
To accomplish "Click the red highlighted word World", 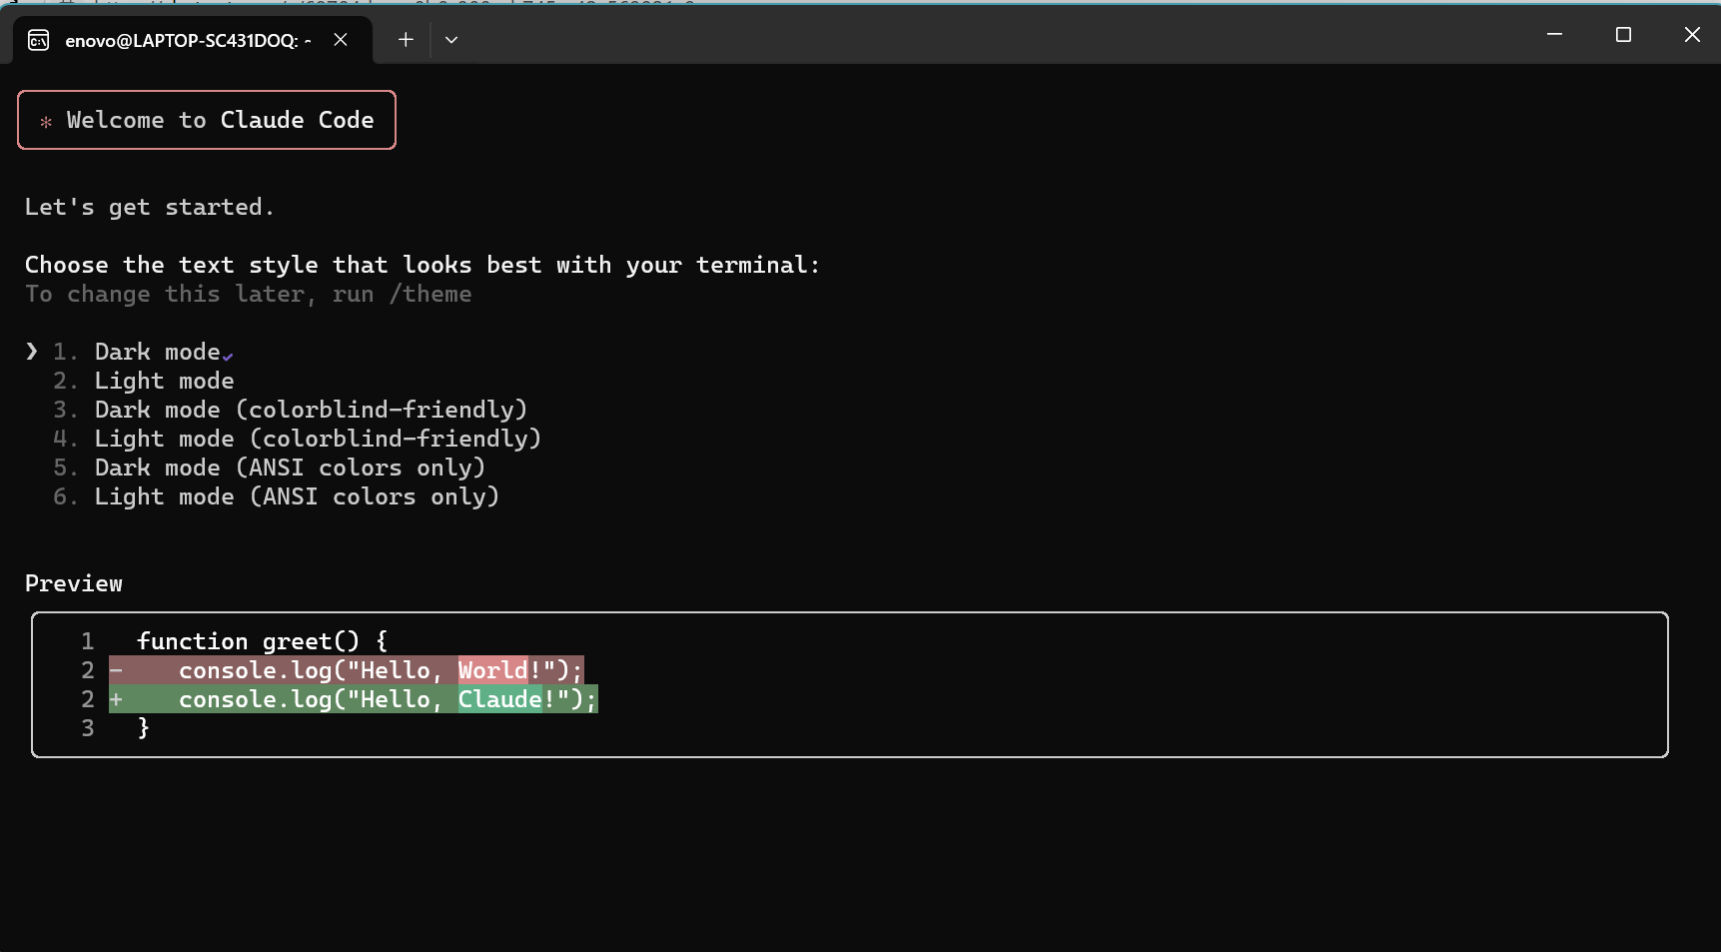I will click(x=492, y=670).
